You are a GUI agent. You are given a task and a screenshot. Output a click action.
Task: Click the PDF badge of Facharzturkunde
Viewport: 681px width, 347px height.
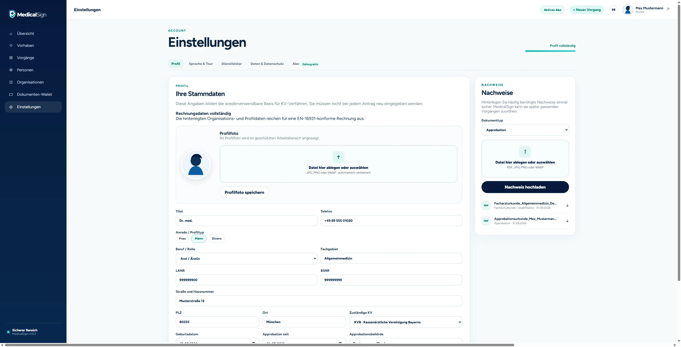click(x=486, y=205)
